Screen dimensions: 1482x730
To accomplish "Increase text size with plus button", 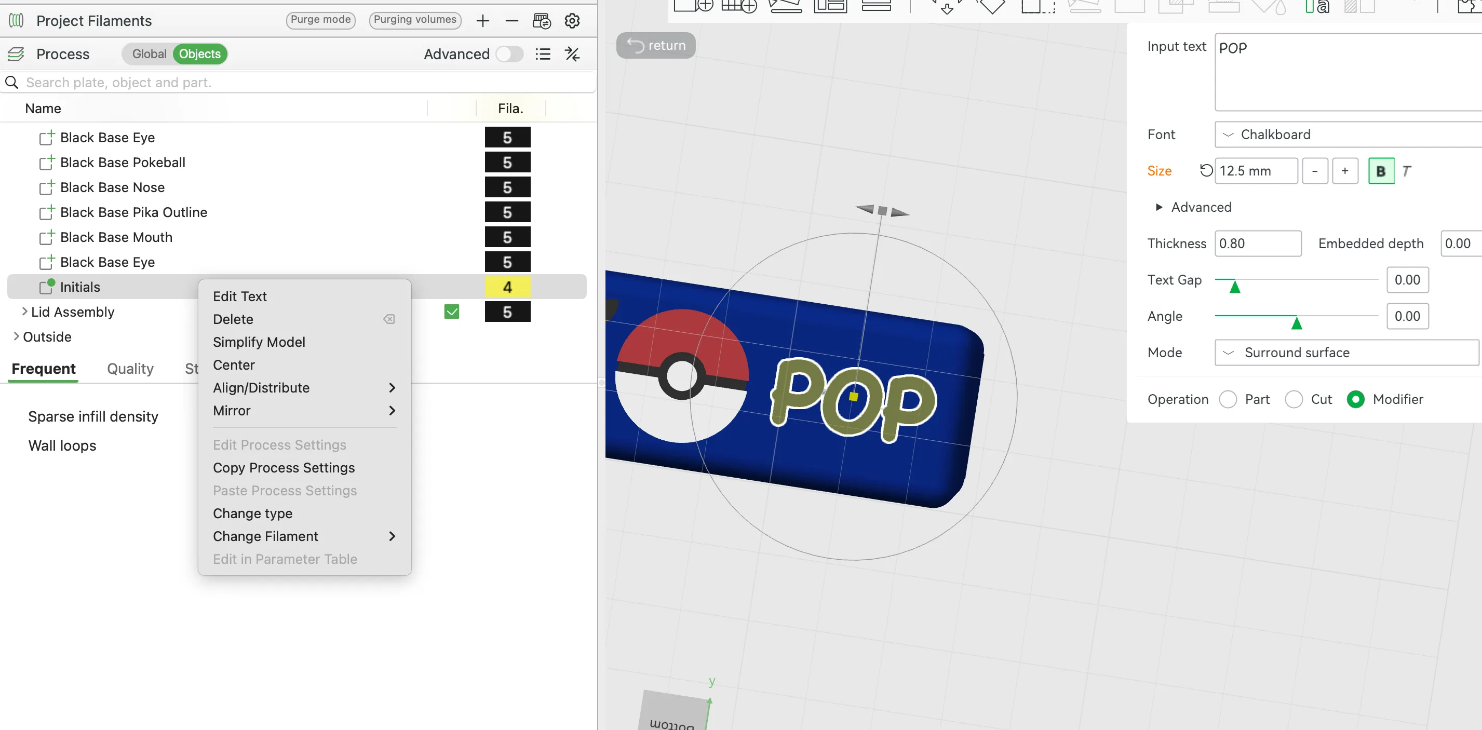I will point(1345,171).
